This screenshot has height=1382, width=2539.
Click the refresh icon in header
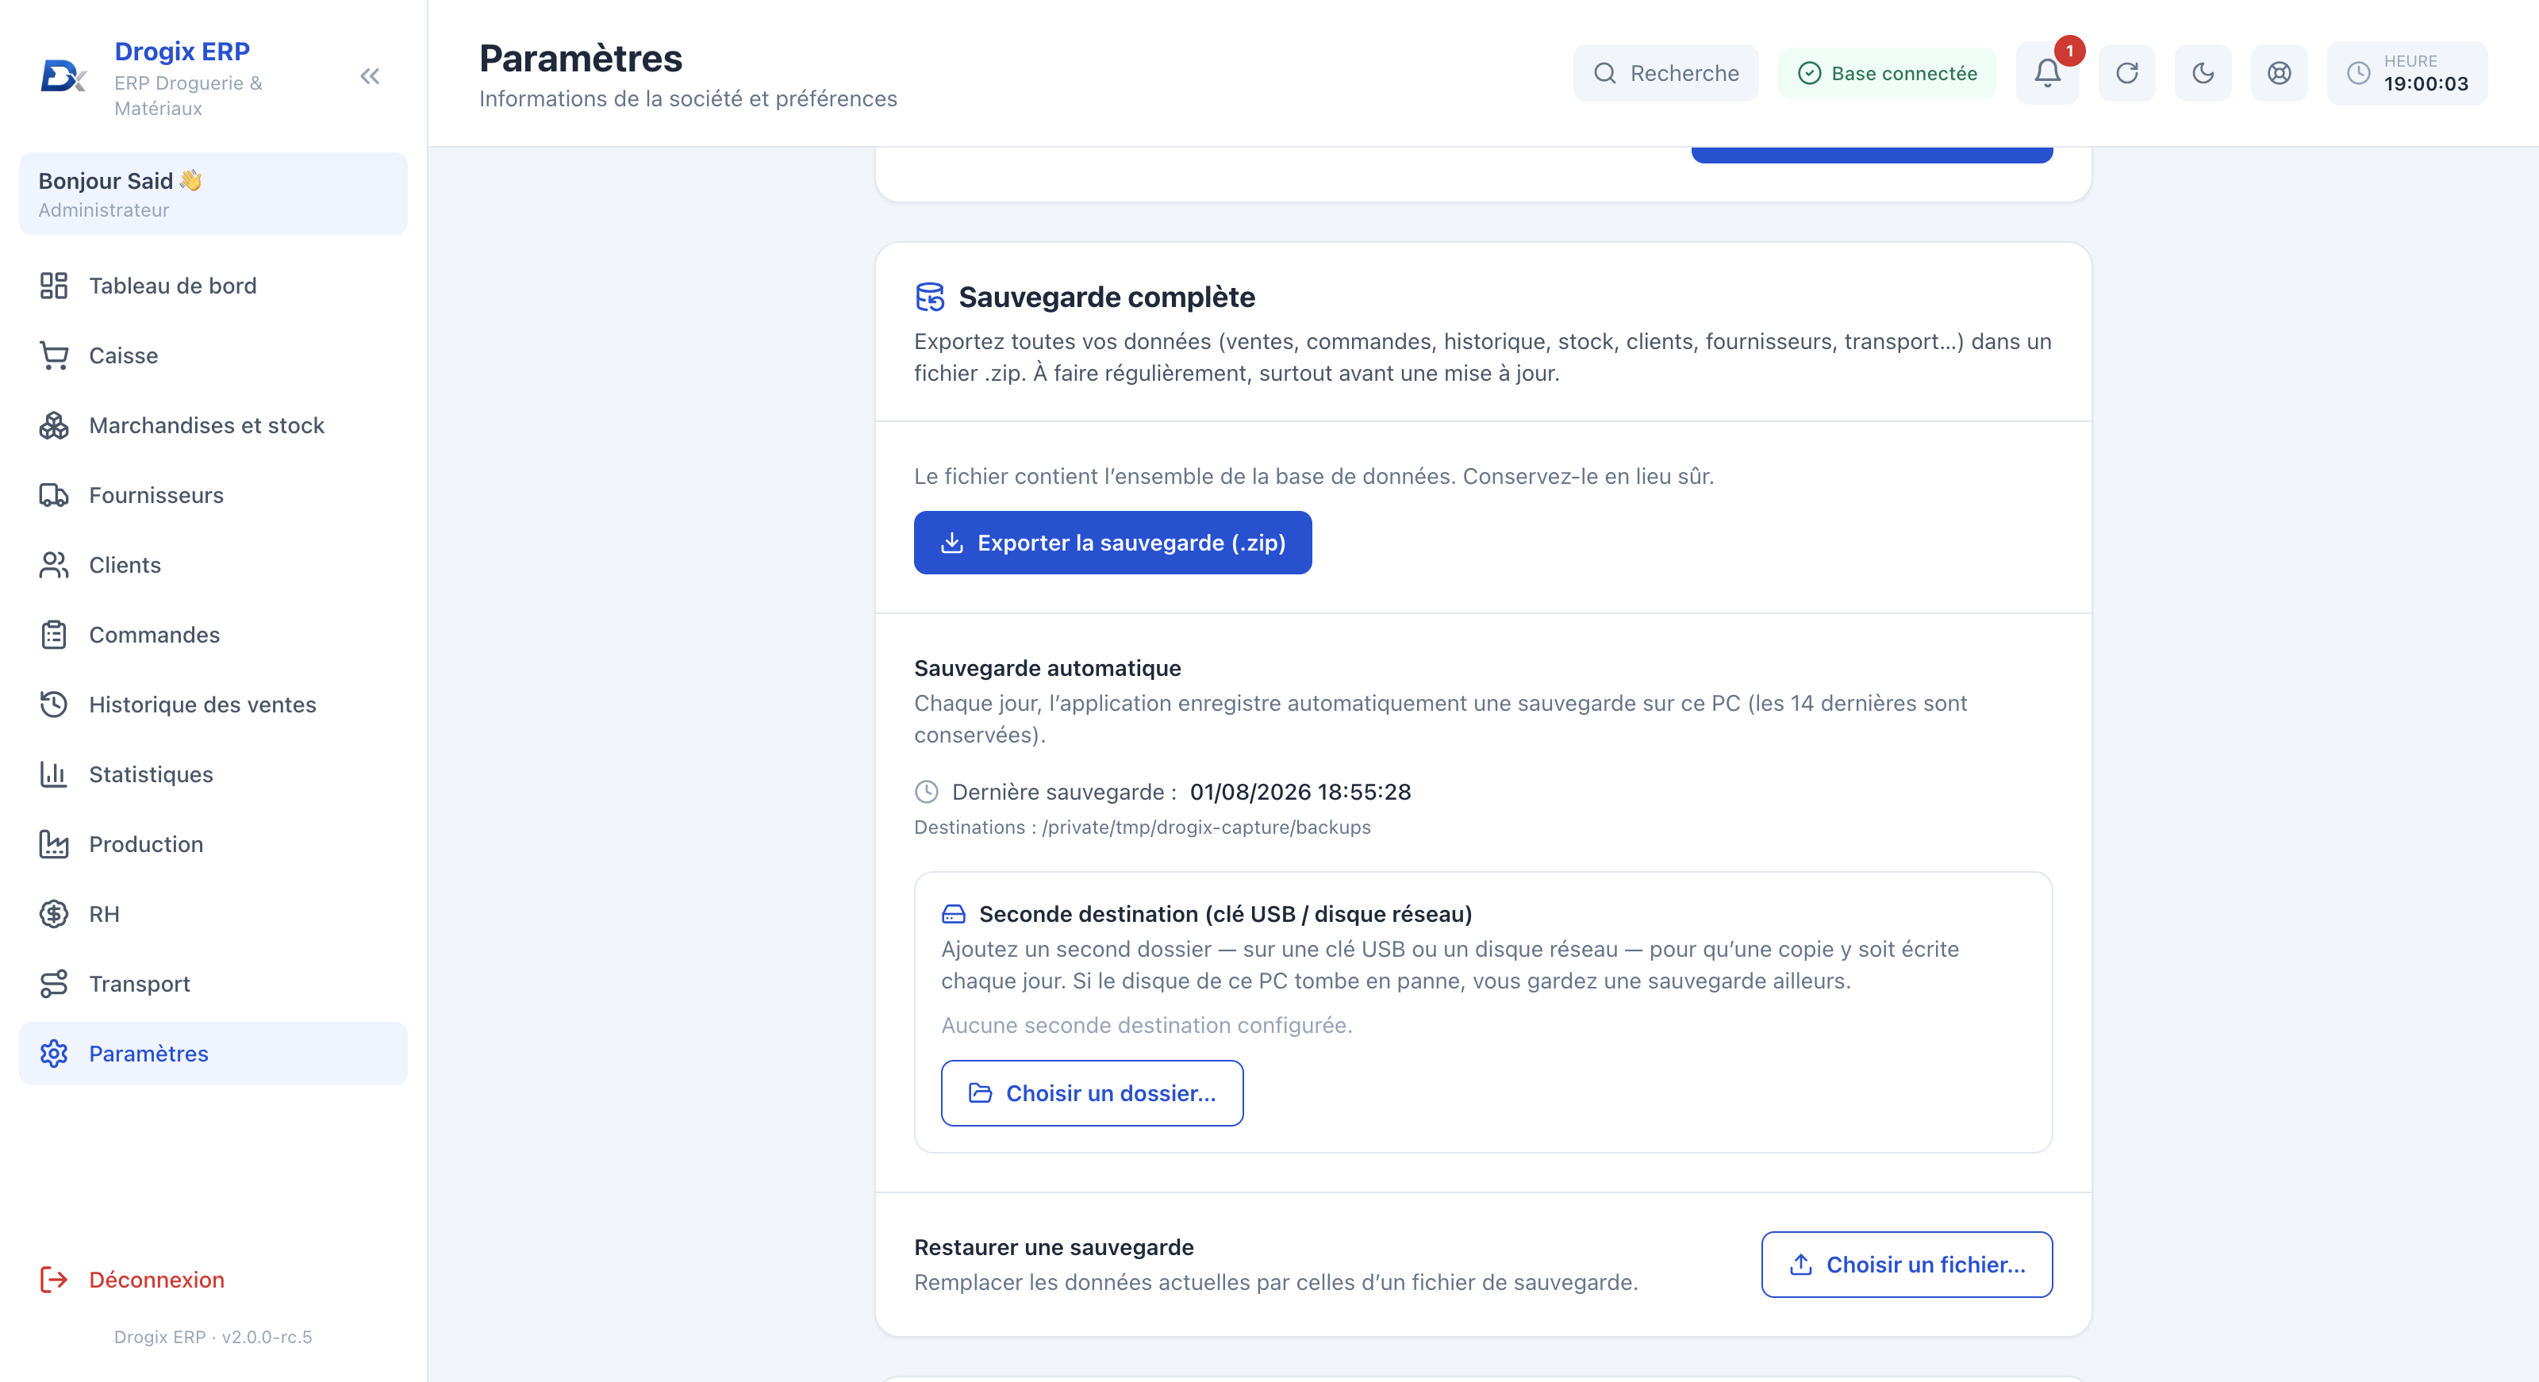(2127, 73)
